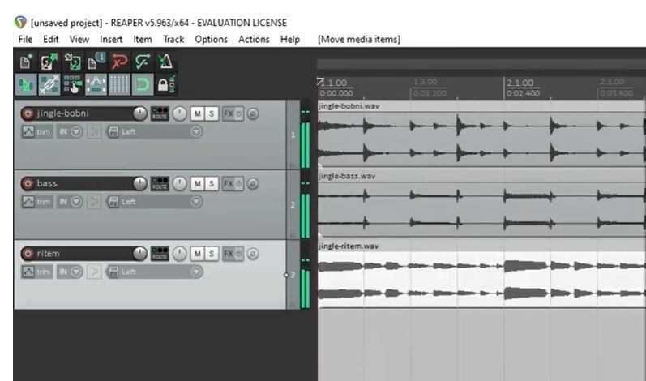Toggle envelope points move with items icon
646x381 pixels.
96,85
